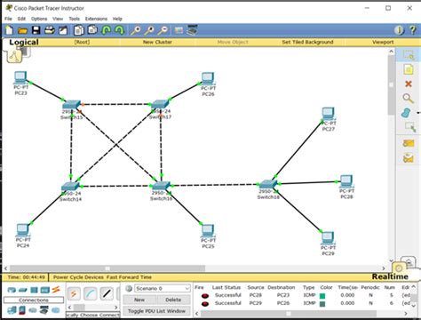Pick the light-blue console cable
The height and width of the screenshot is (320, 421).
click(90, 293)
